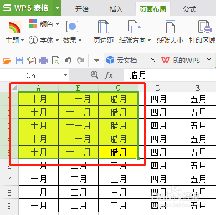Click the zoom magnifier icon beside fx
Image resolution: width=216 pixels, height=215 pixels.
pos(95,75)
